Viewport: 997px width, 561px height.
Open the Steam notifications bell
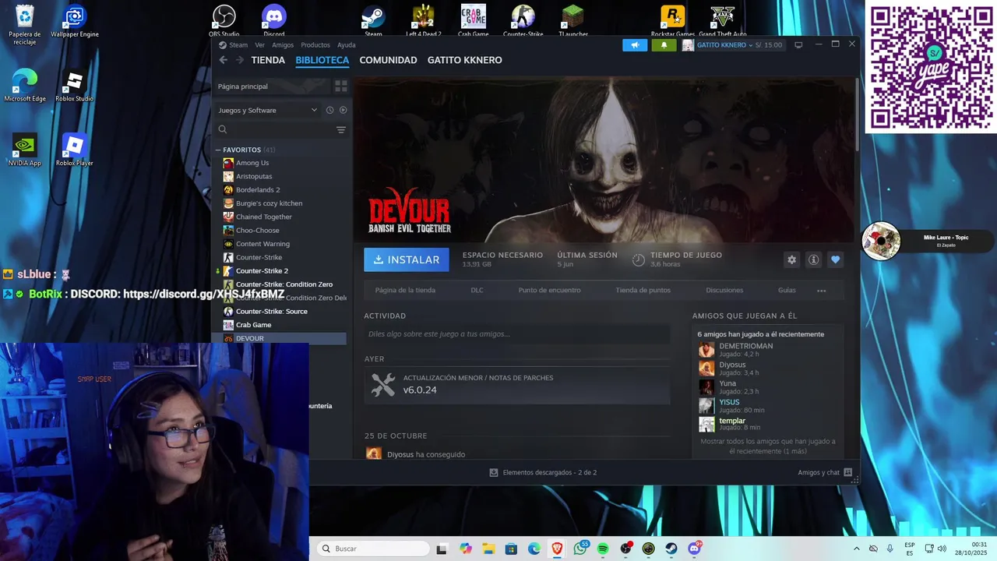click(664, 45)
